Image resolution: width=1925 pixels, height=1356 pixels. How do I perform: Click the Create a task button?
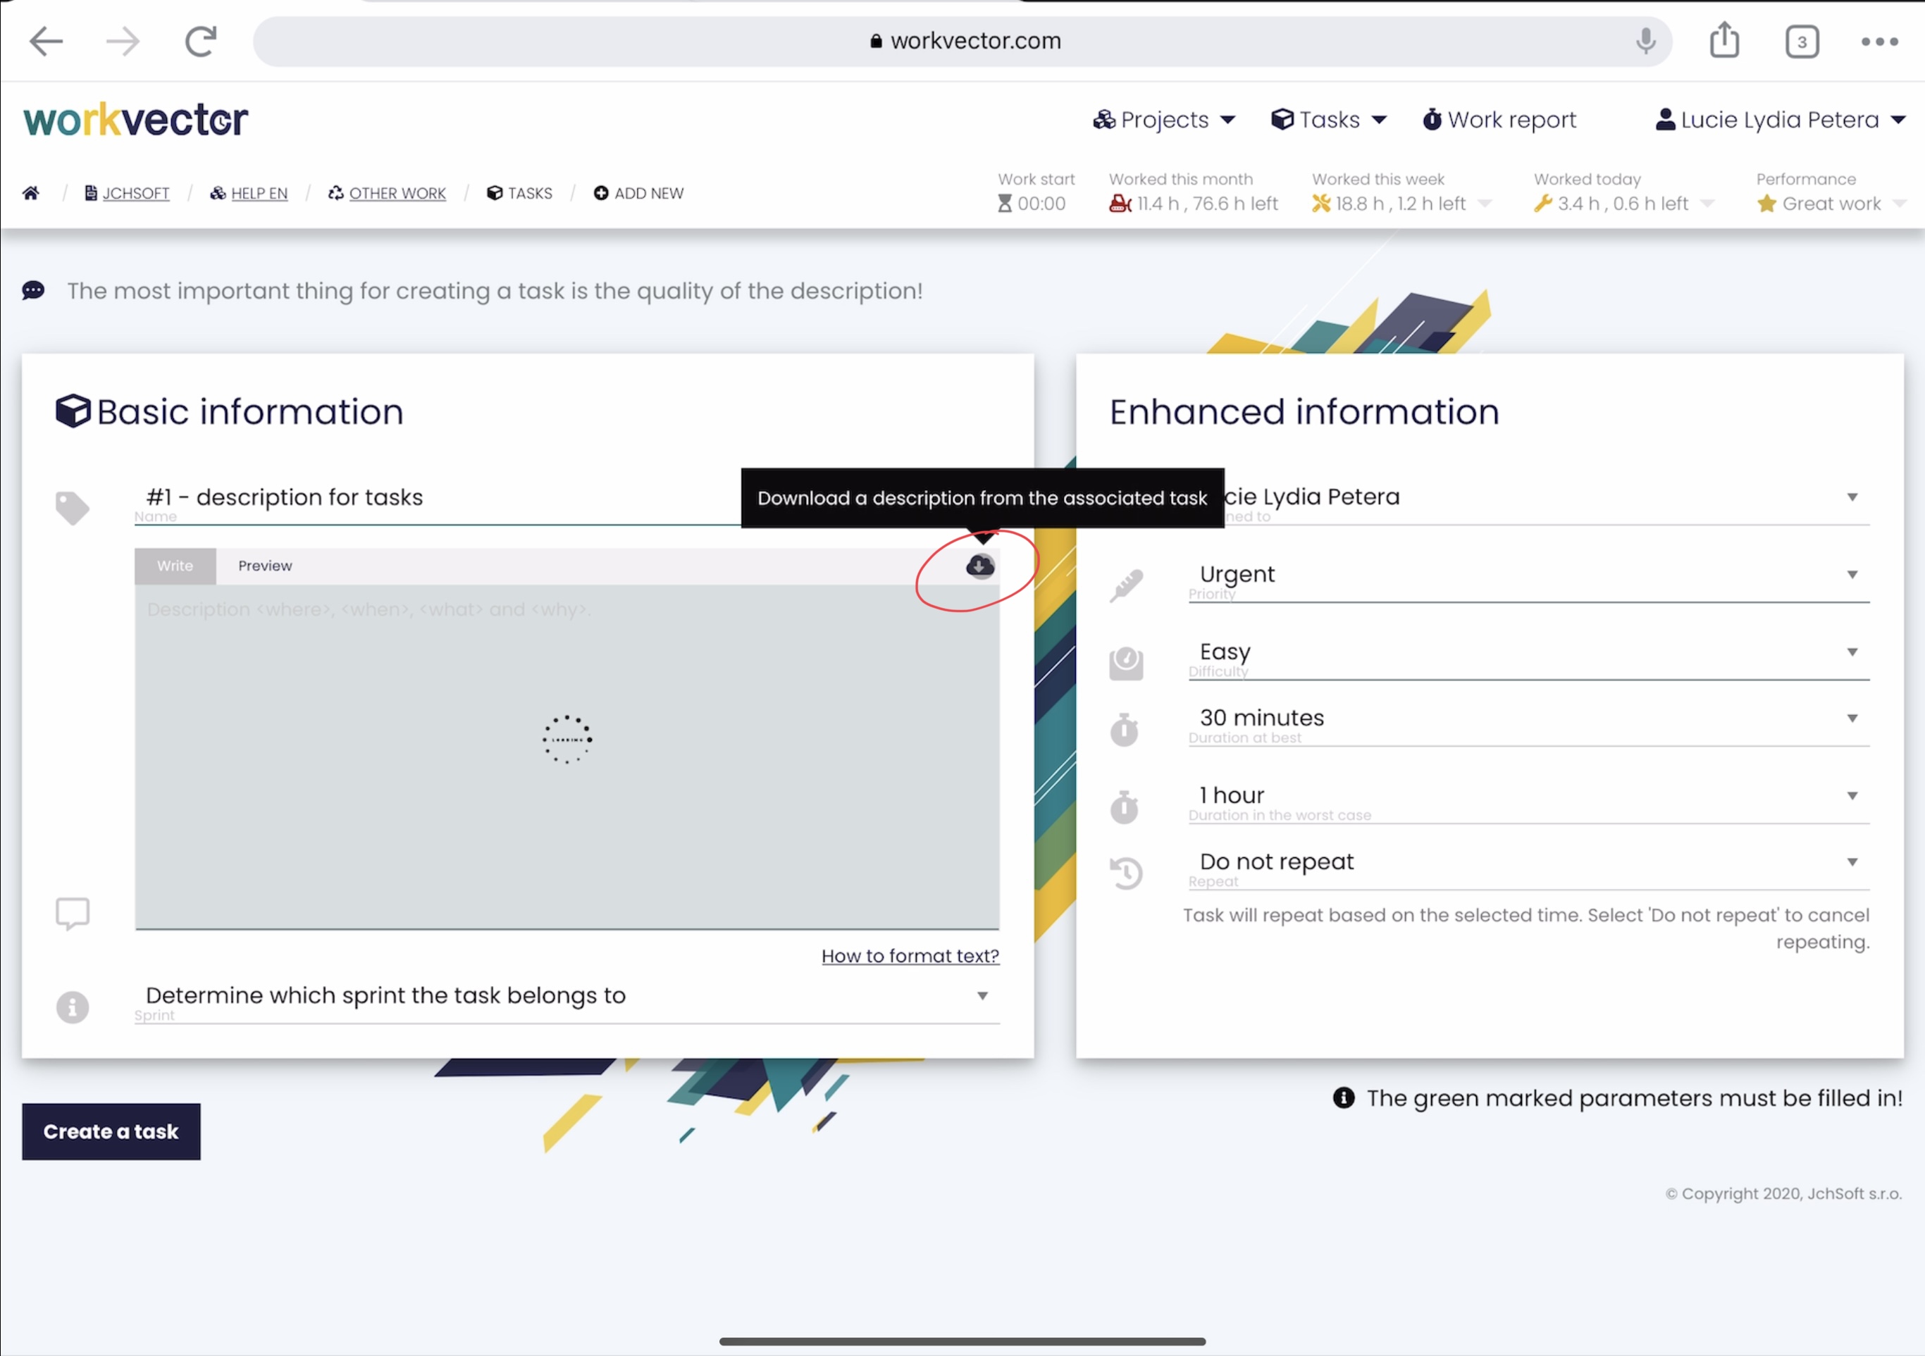(111, 1131)
